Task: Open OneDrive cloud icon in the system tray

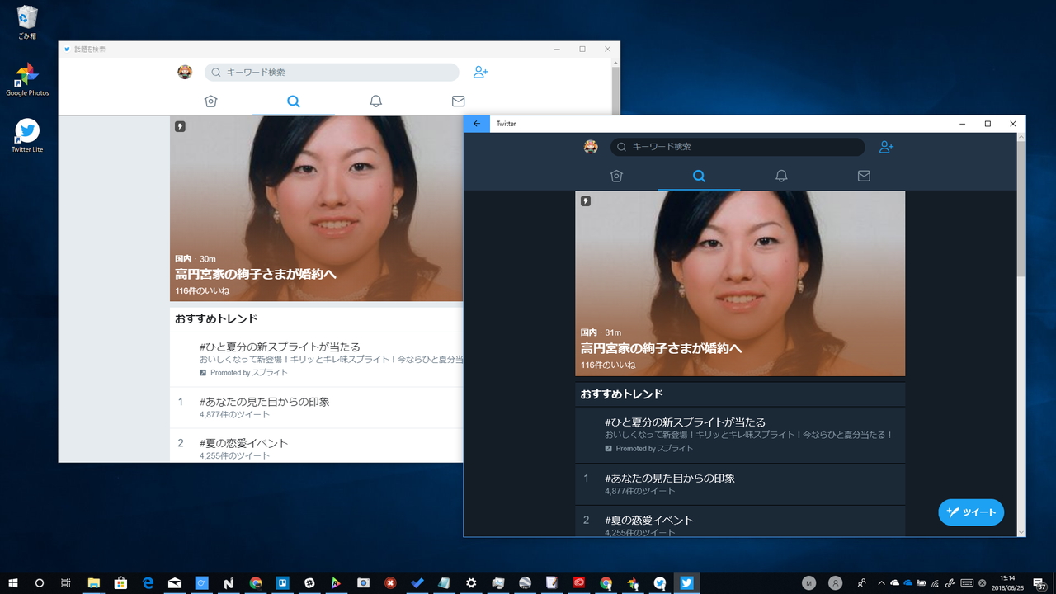Action: [x=906, y=582]
